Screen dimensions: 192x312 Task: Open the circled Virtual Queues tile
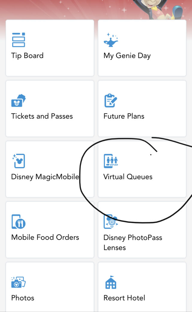click(142, 169)
